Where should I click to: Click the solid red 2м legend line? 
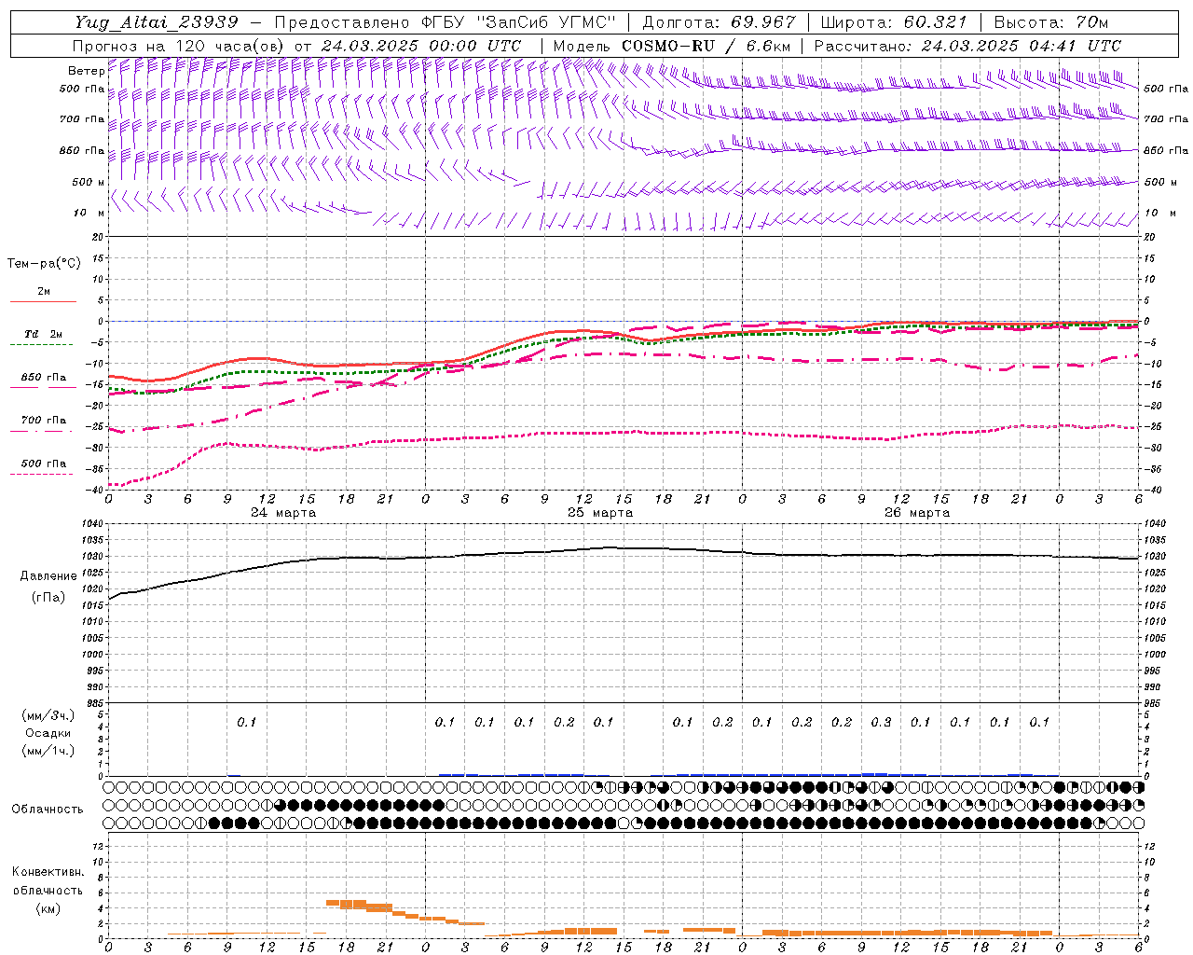point(43,302)
